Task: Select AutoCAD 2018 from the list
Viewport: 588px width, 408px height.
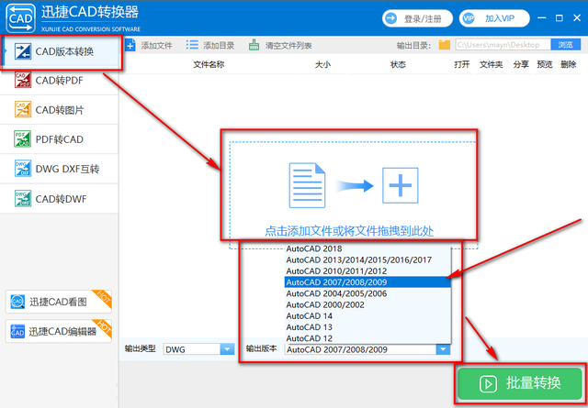Action: click(x=367, y=248)
